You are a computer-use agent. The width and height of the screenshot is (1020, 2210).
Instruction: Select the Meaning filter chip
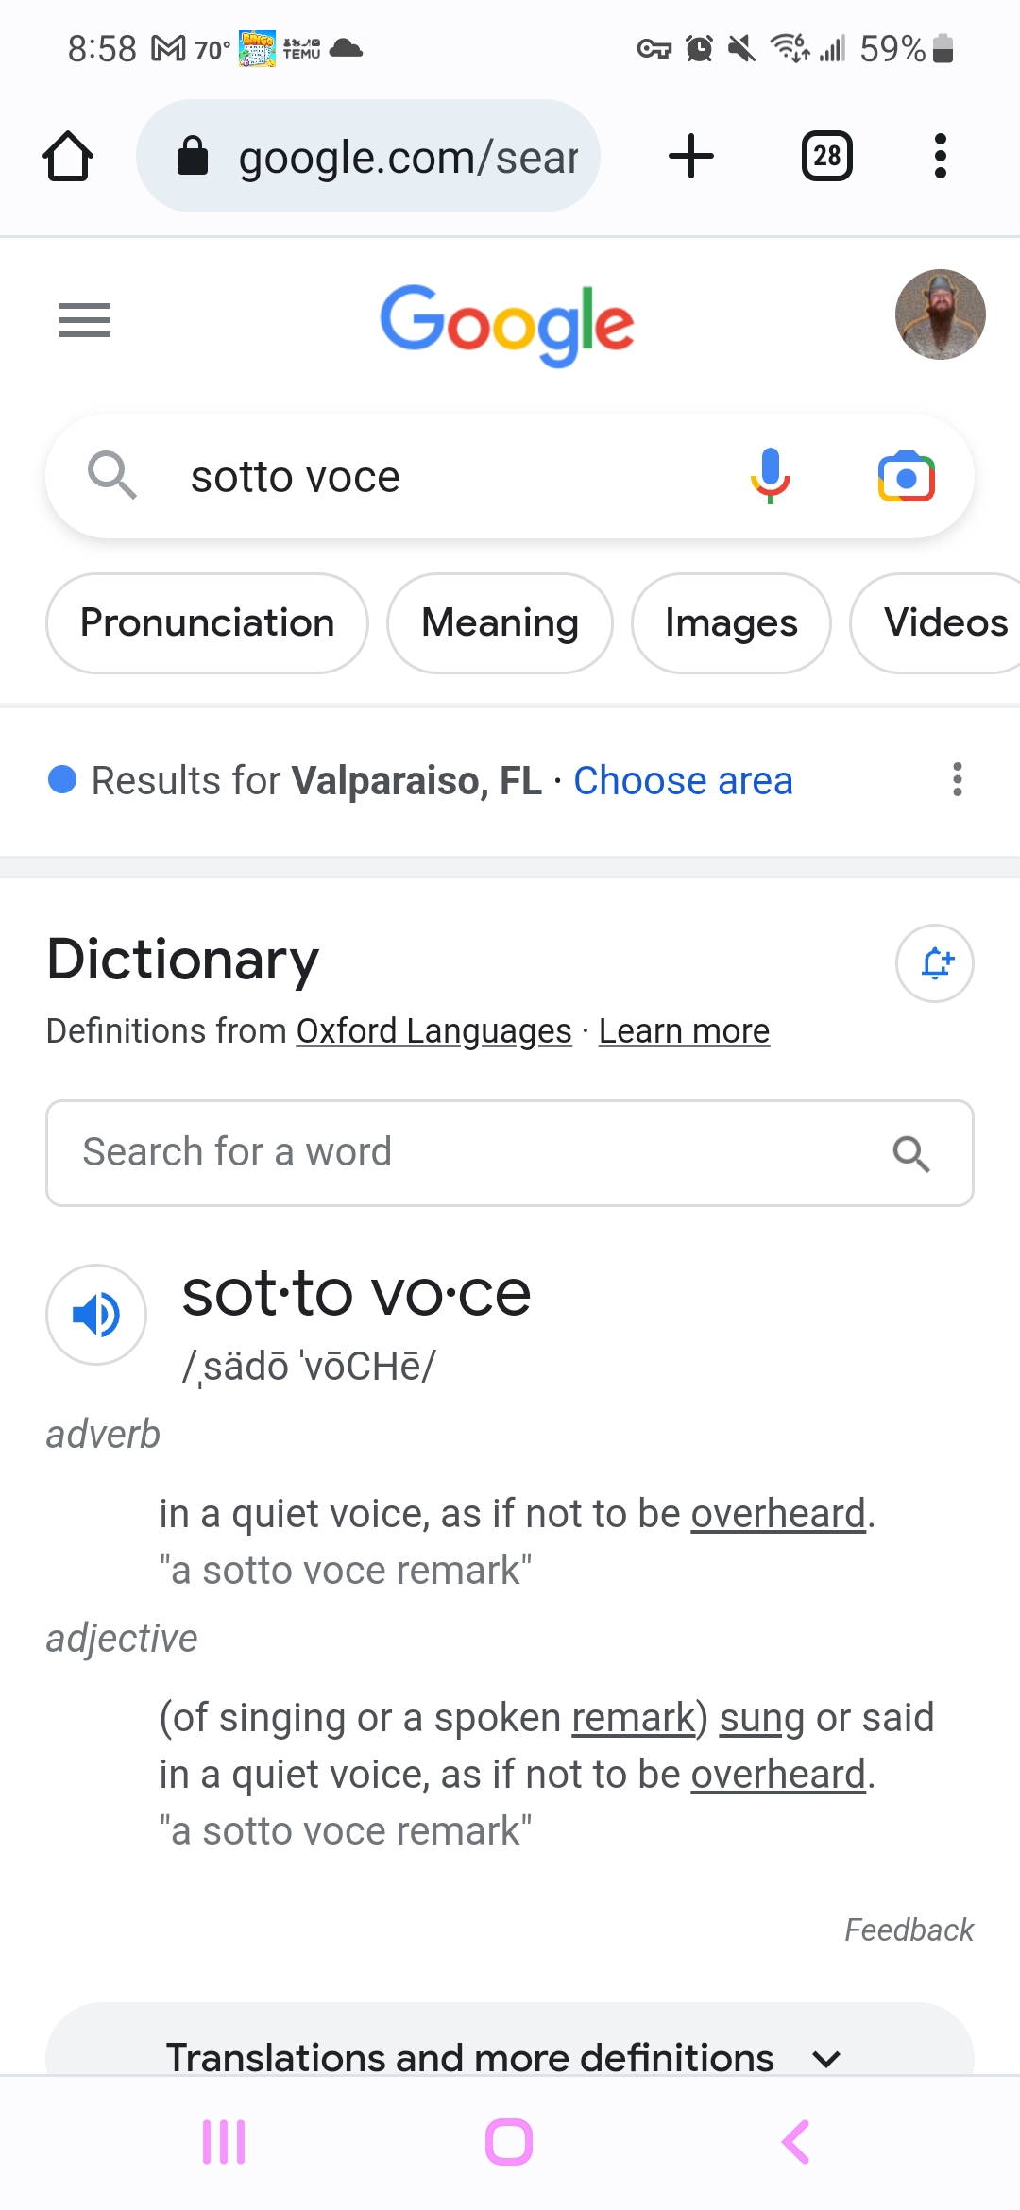[x=500, y=623]
